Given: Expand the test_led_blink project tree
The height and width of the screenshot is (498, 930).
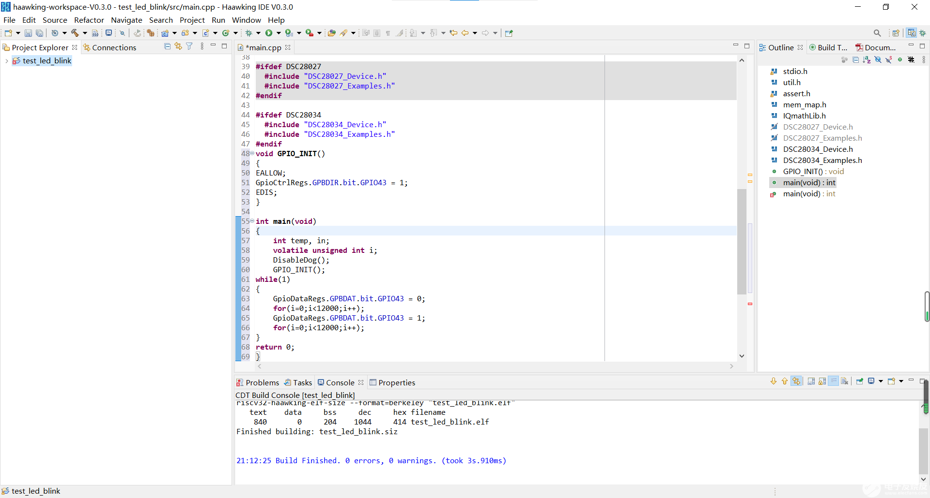Looking at the screenshot, I should click(x=6, y=61).
